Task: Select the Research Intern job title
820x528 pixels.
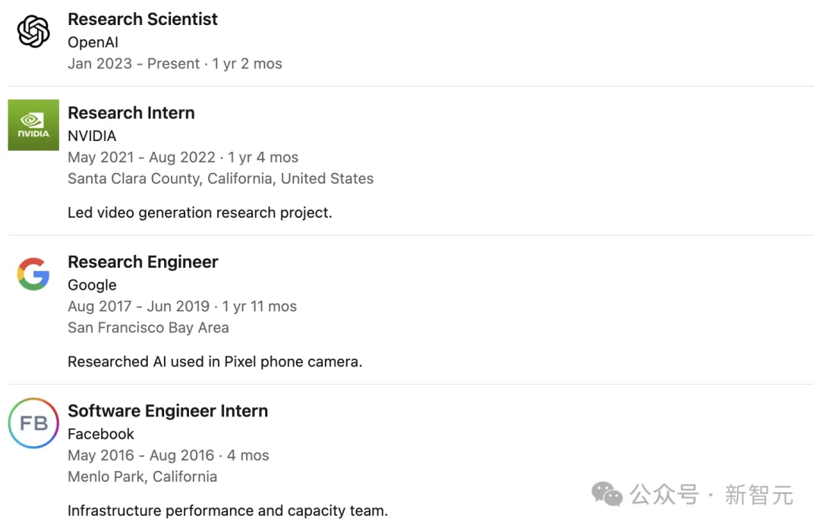Action: 131,113
